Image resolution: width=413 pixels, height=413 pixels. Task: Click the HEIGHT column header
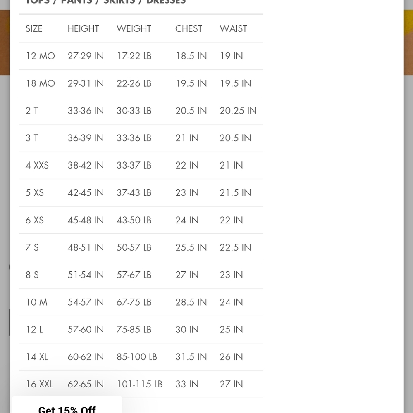pyautogui.click(x=83, y=28)
